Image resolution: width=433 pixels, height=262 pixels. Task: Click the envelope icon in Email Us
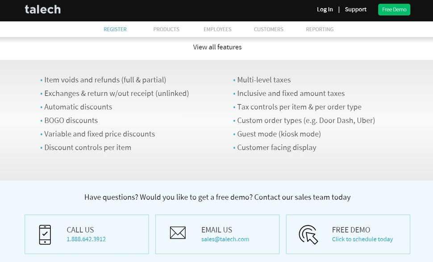178,233
